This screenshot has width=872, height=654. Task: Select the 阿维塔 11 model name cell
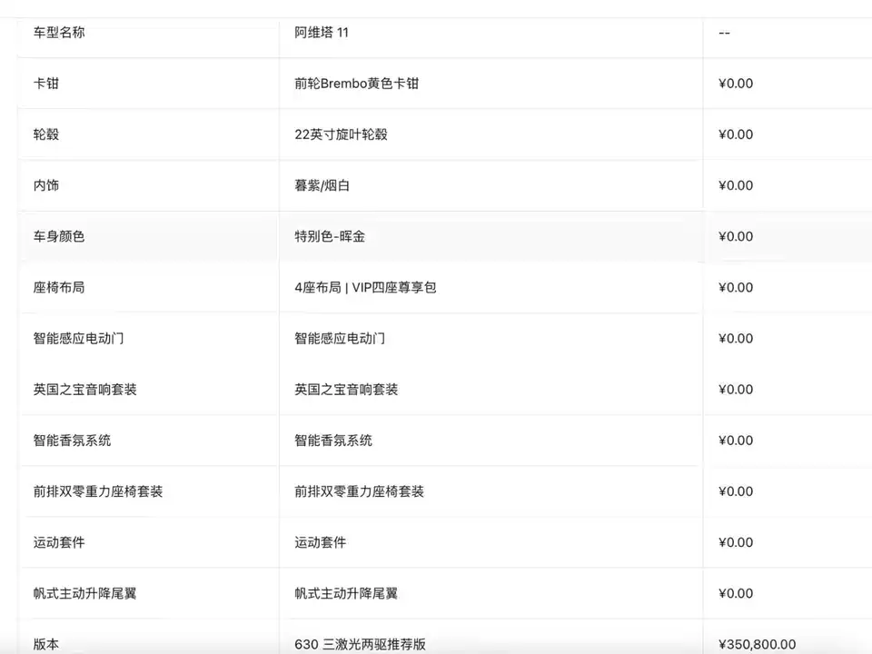coord(321,33)
